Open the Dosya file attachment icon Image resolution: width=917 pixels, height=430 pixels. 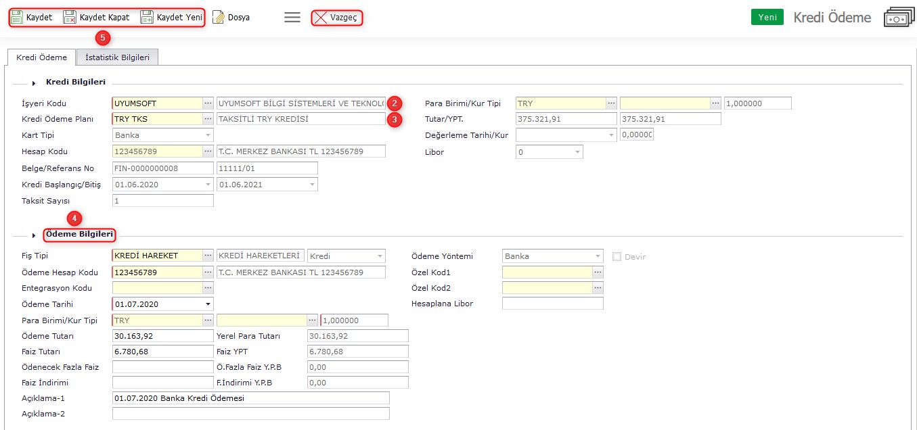[219, 18]
